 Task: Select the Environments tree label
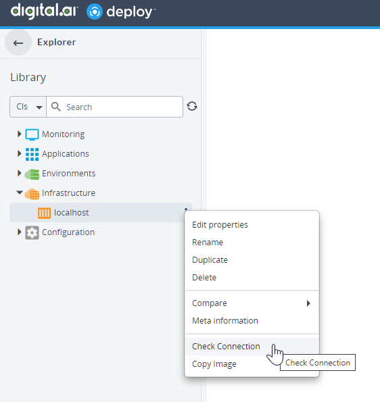click(69, 174)
